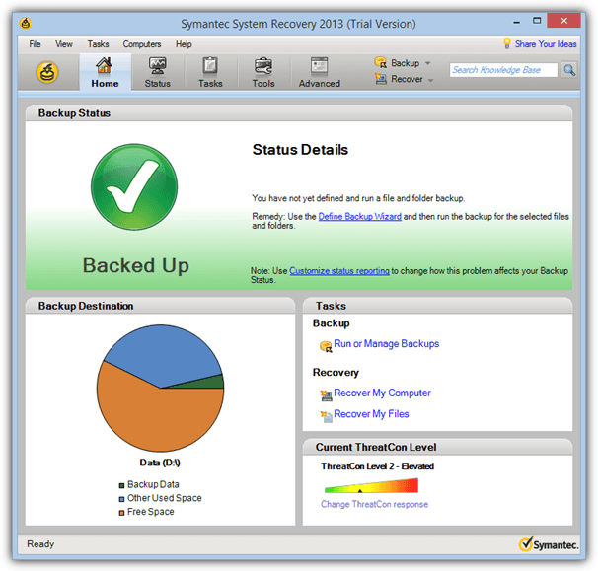Click the Ready status bar text
This screenshot has width=598, height=571.
(x=40, y=544)
